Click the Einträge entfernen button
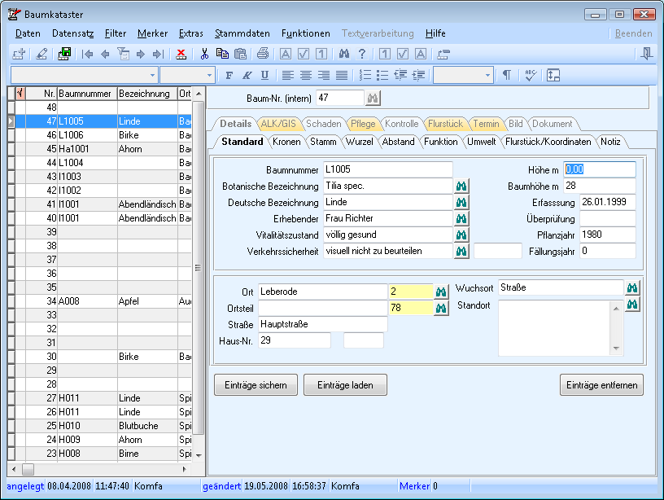This screenshot has width=664, height=500. [x=602, y=384]
